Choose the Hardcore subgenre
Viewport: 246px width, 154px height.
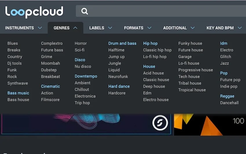click(117, 93)
